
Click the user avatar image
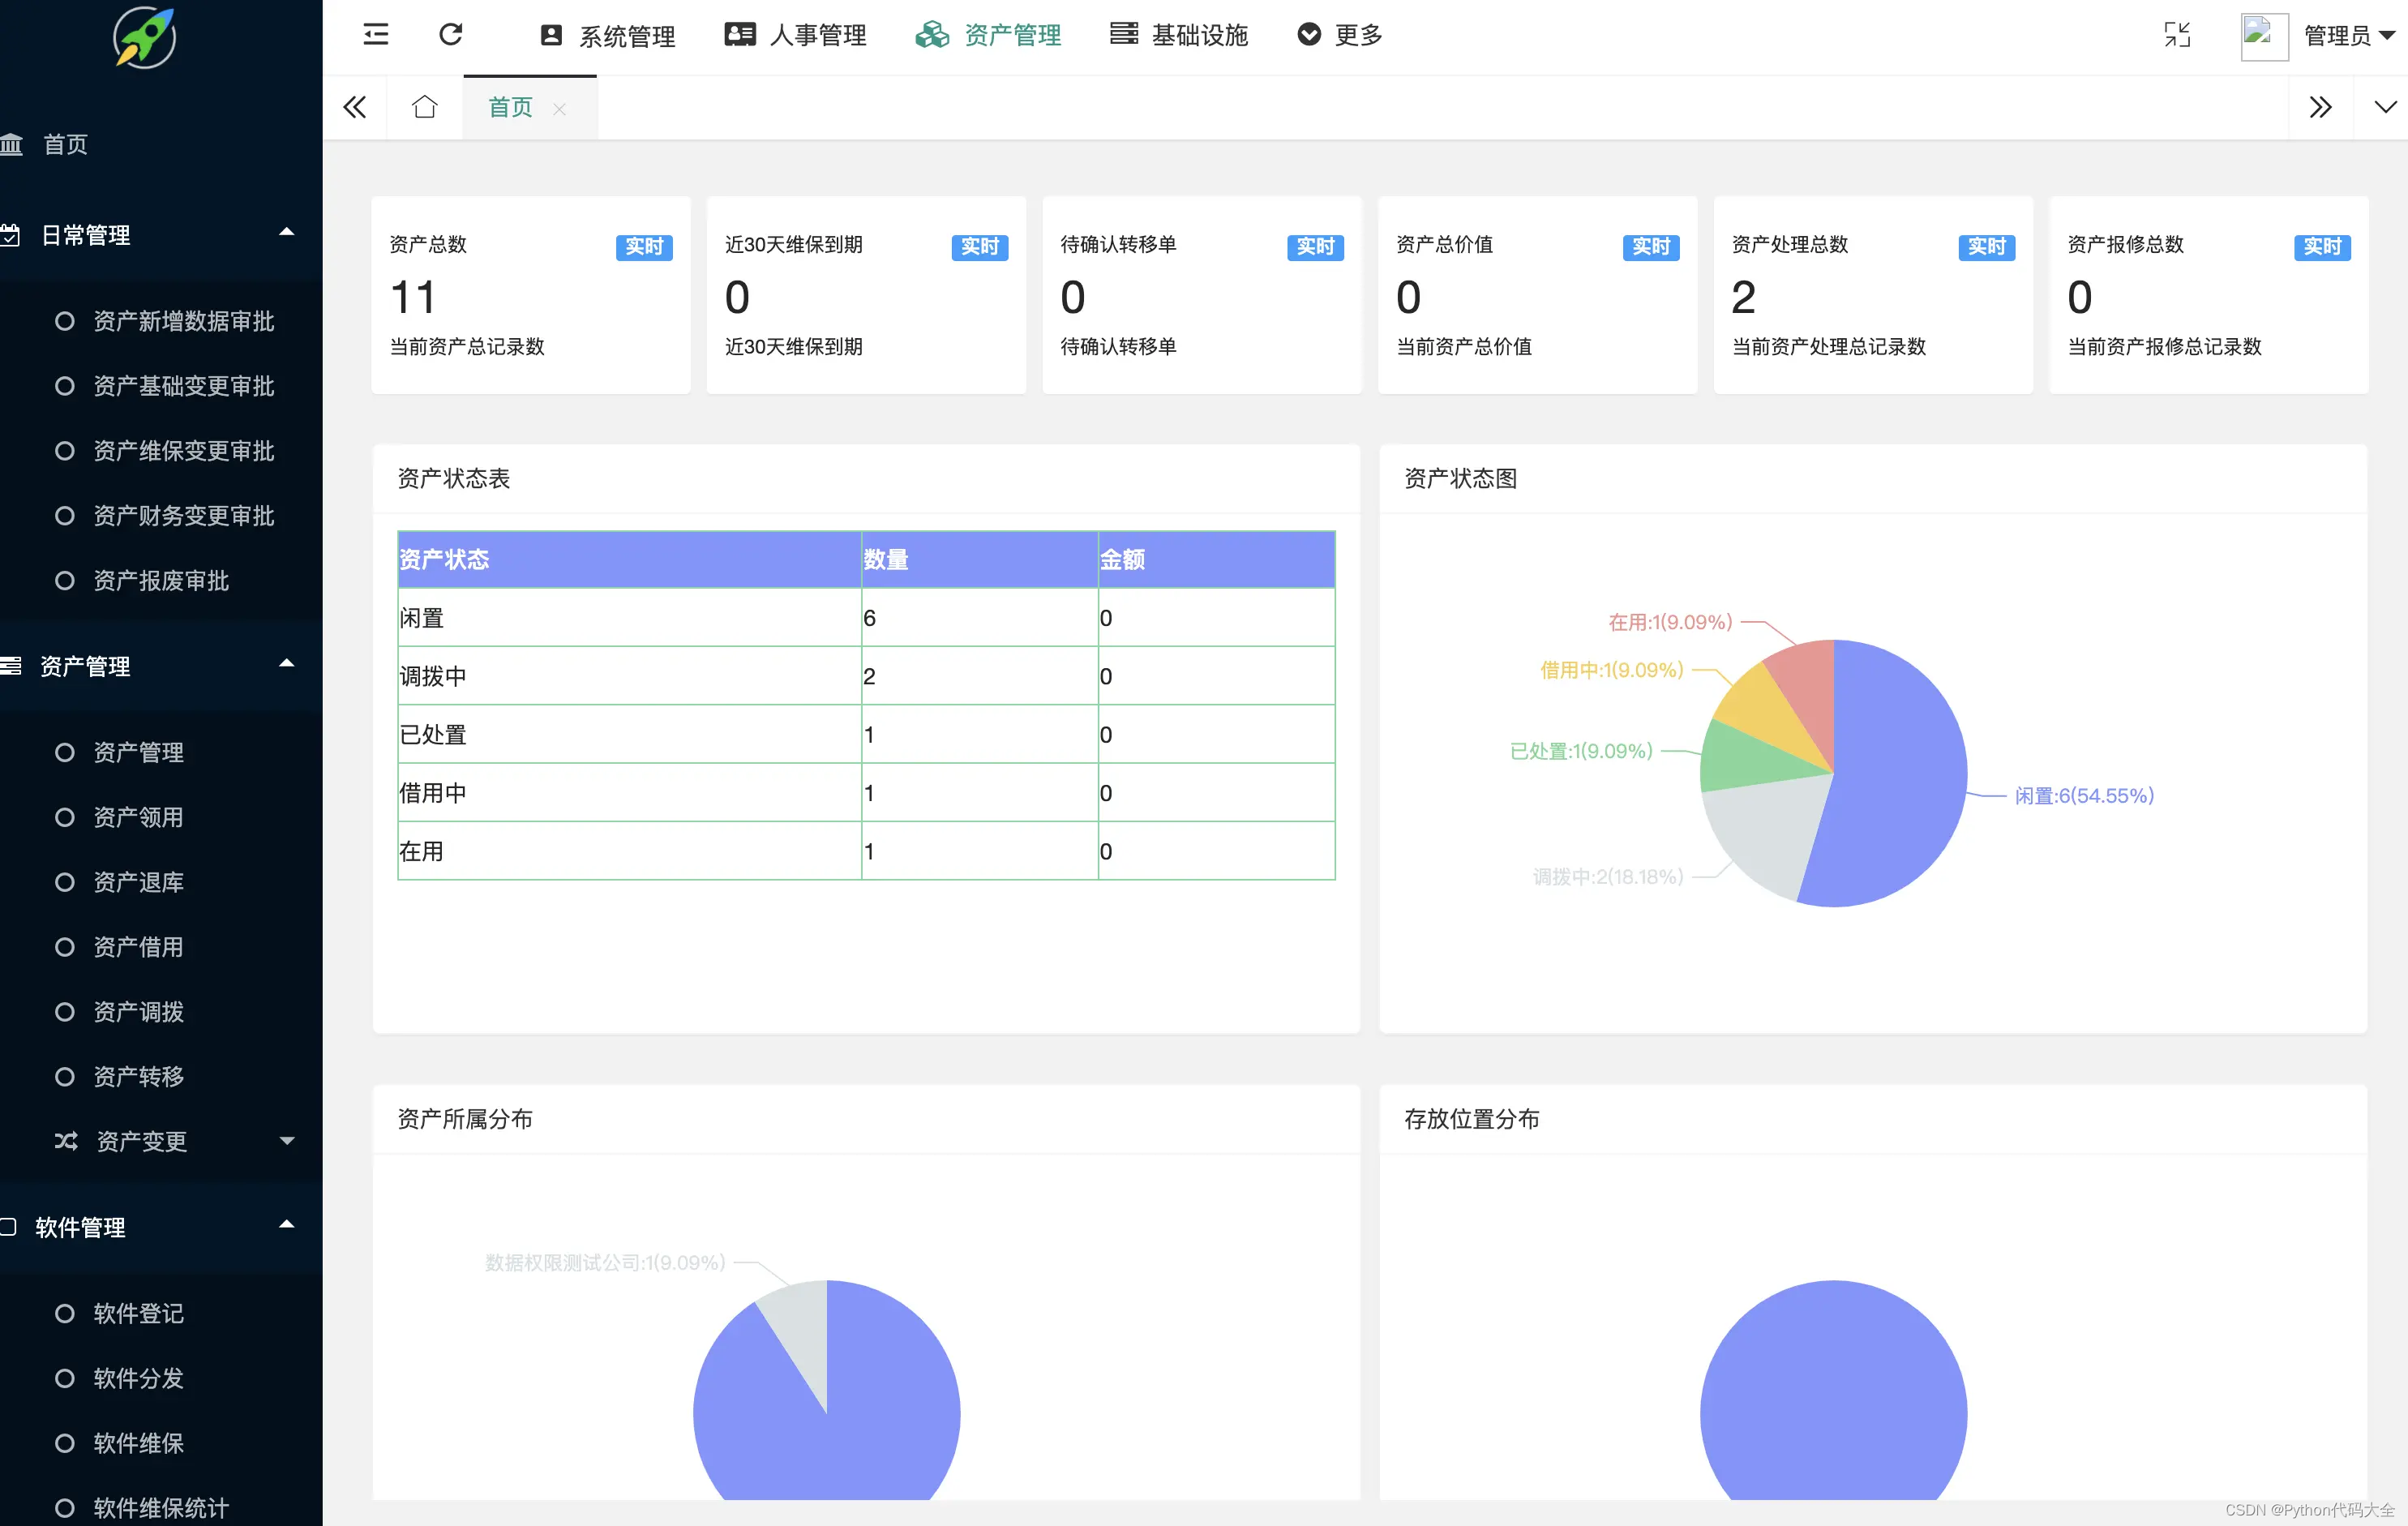click(2263, 36)
